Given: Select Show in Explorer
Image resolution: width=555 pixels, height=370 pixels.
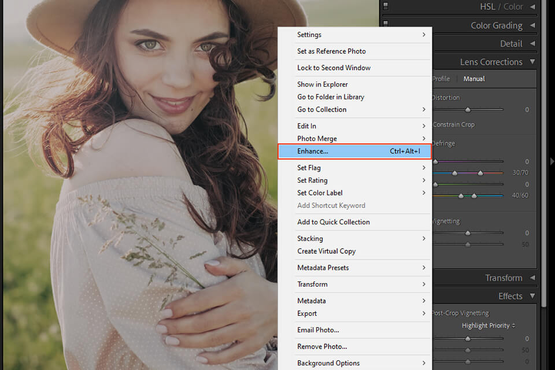Looking at the screenshot, I should tap(323, 84).
